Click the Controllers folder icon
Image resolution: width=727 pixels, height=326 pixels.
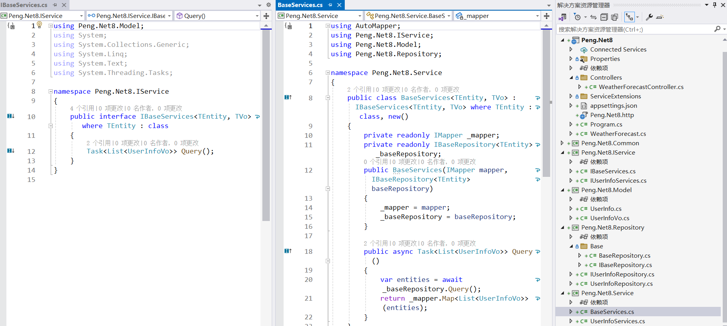[584, 78]
